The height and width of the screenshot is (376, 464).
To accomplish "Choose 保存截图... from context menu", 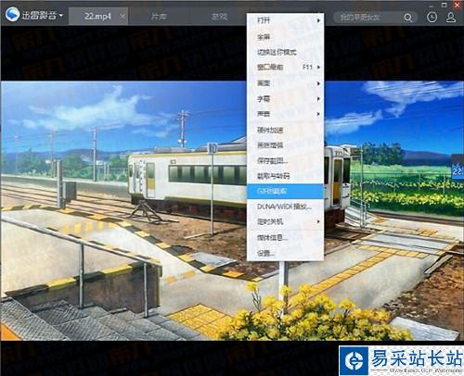I will coord(285,160).
